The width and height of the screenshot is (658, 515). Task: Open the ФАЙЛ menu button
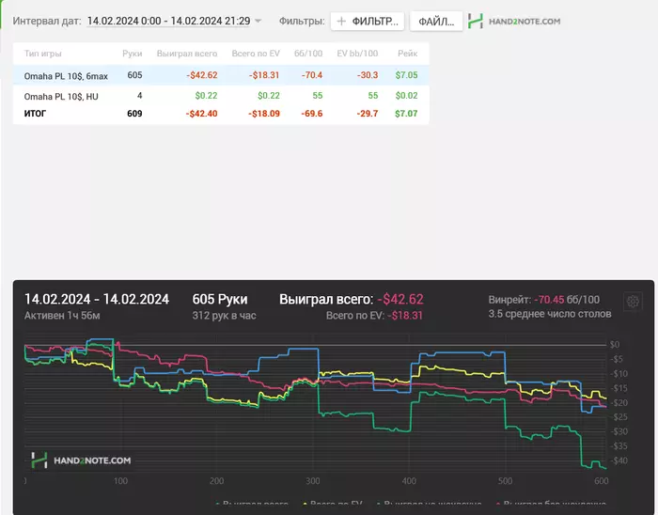pos(436,21)
